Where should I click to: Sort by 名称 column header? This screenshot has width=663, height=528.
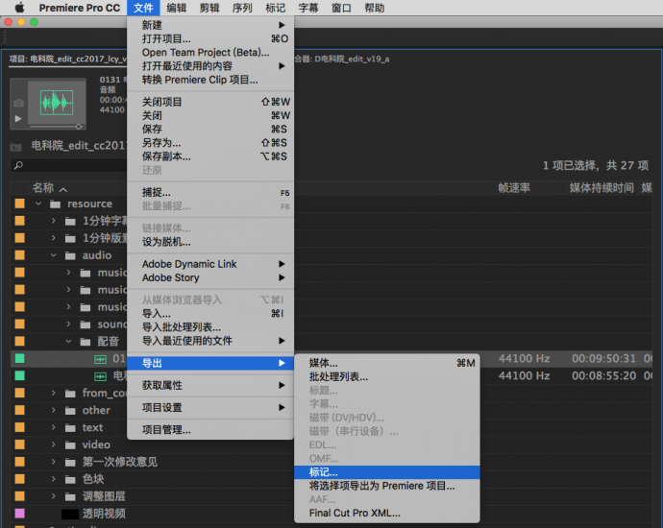click(43, 187)
